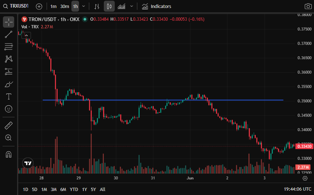Open the Fibonacci retracement tool

[x=9, y=47]
